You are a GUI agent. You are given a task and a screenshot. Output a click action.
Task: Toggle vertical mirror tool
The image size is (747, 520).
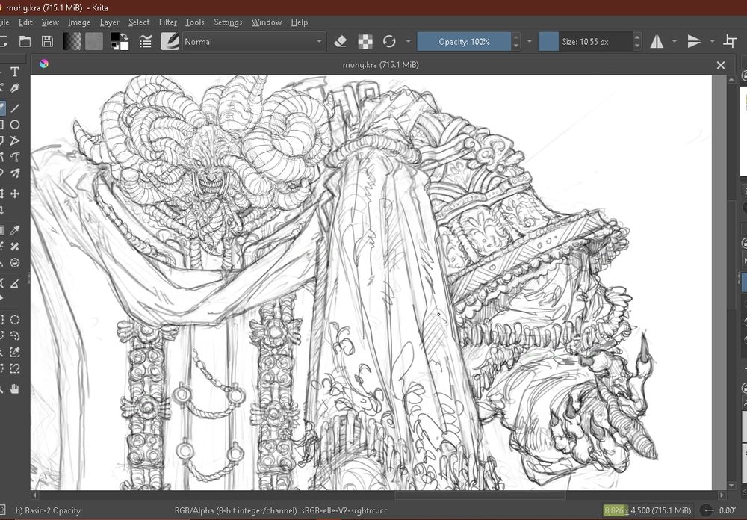(x=695, y=42)
